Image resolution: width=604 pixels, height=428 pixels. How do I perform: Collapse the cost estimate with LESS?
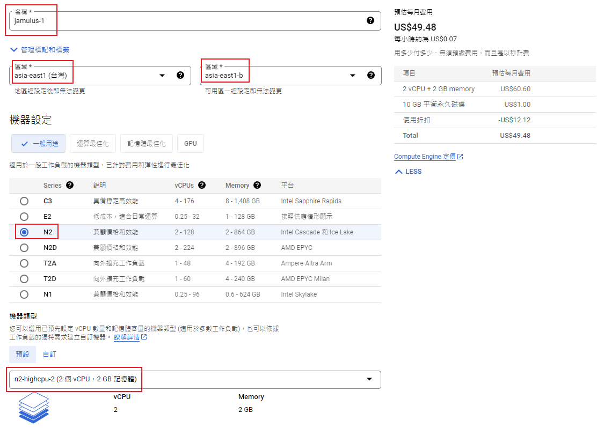tap(408, 172)
